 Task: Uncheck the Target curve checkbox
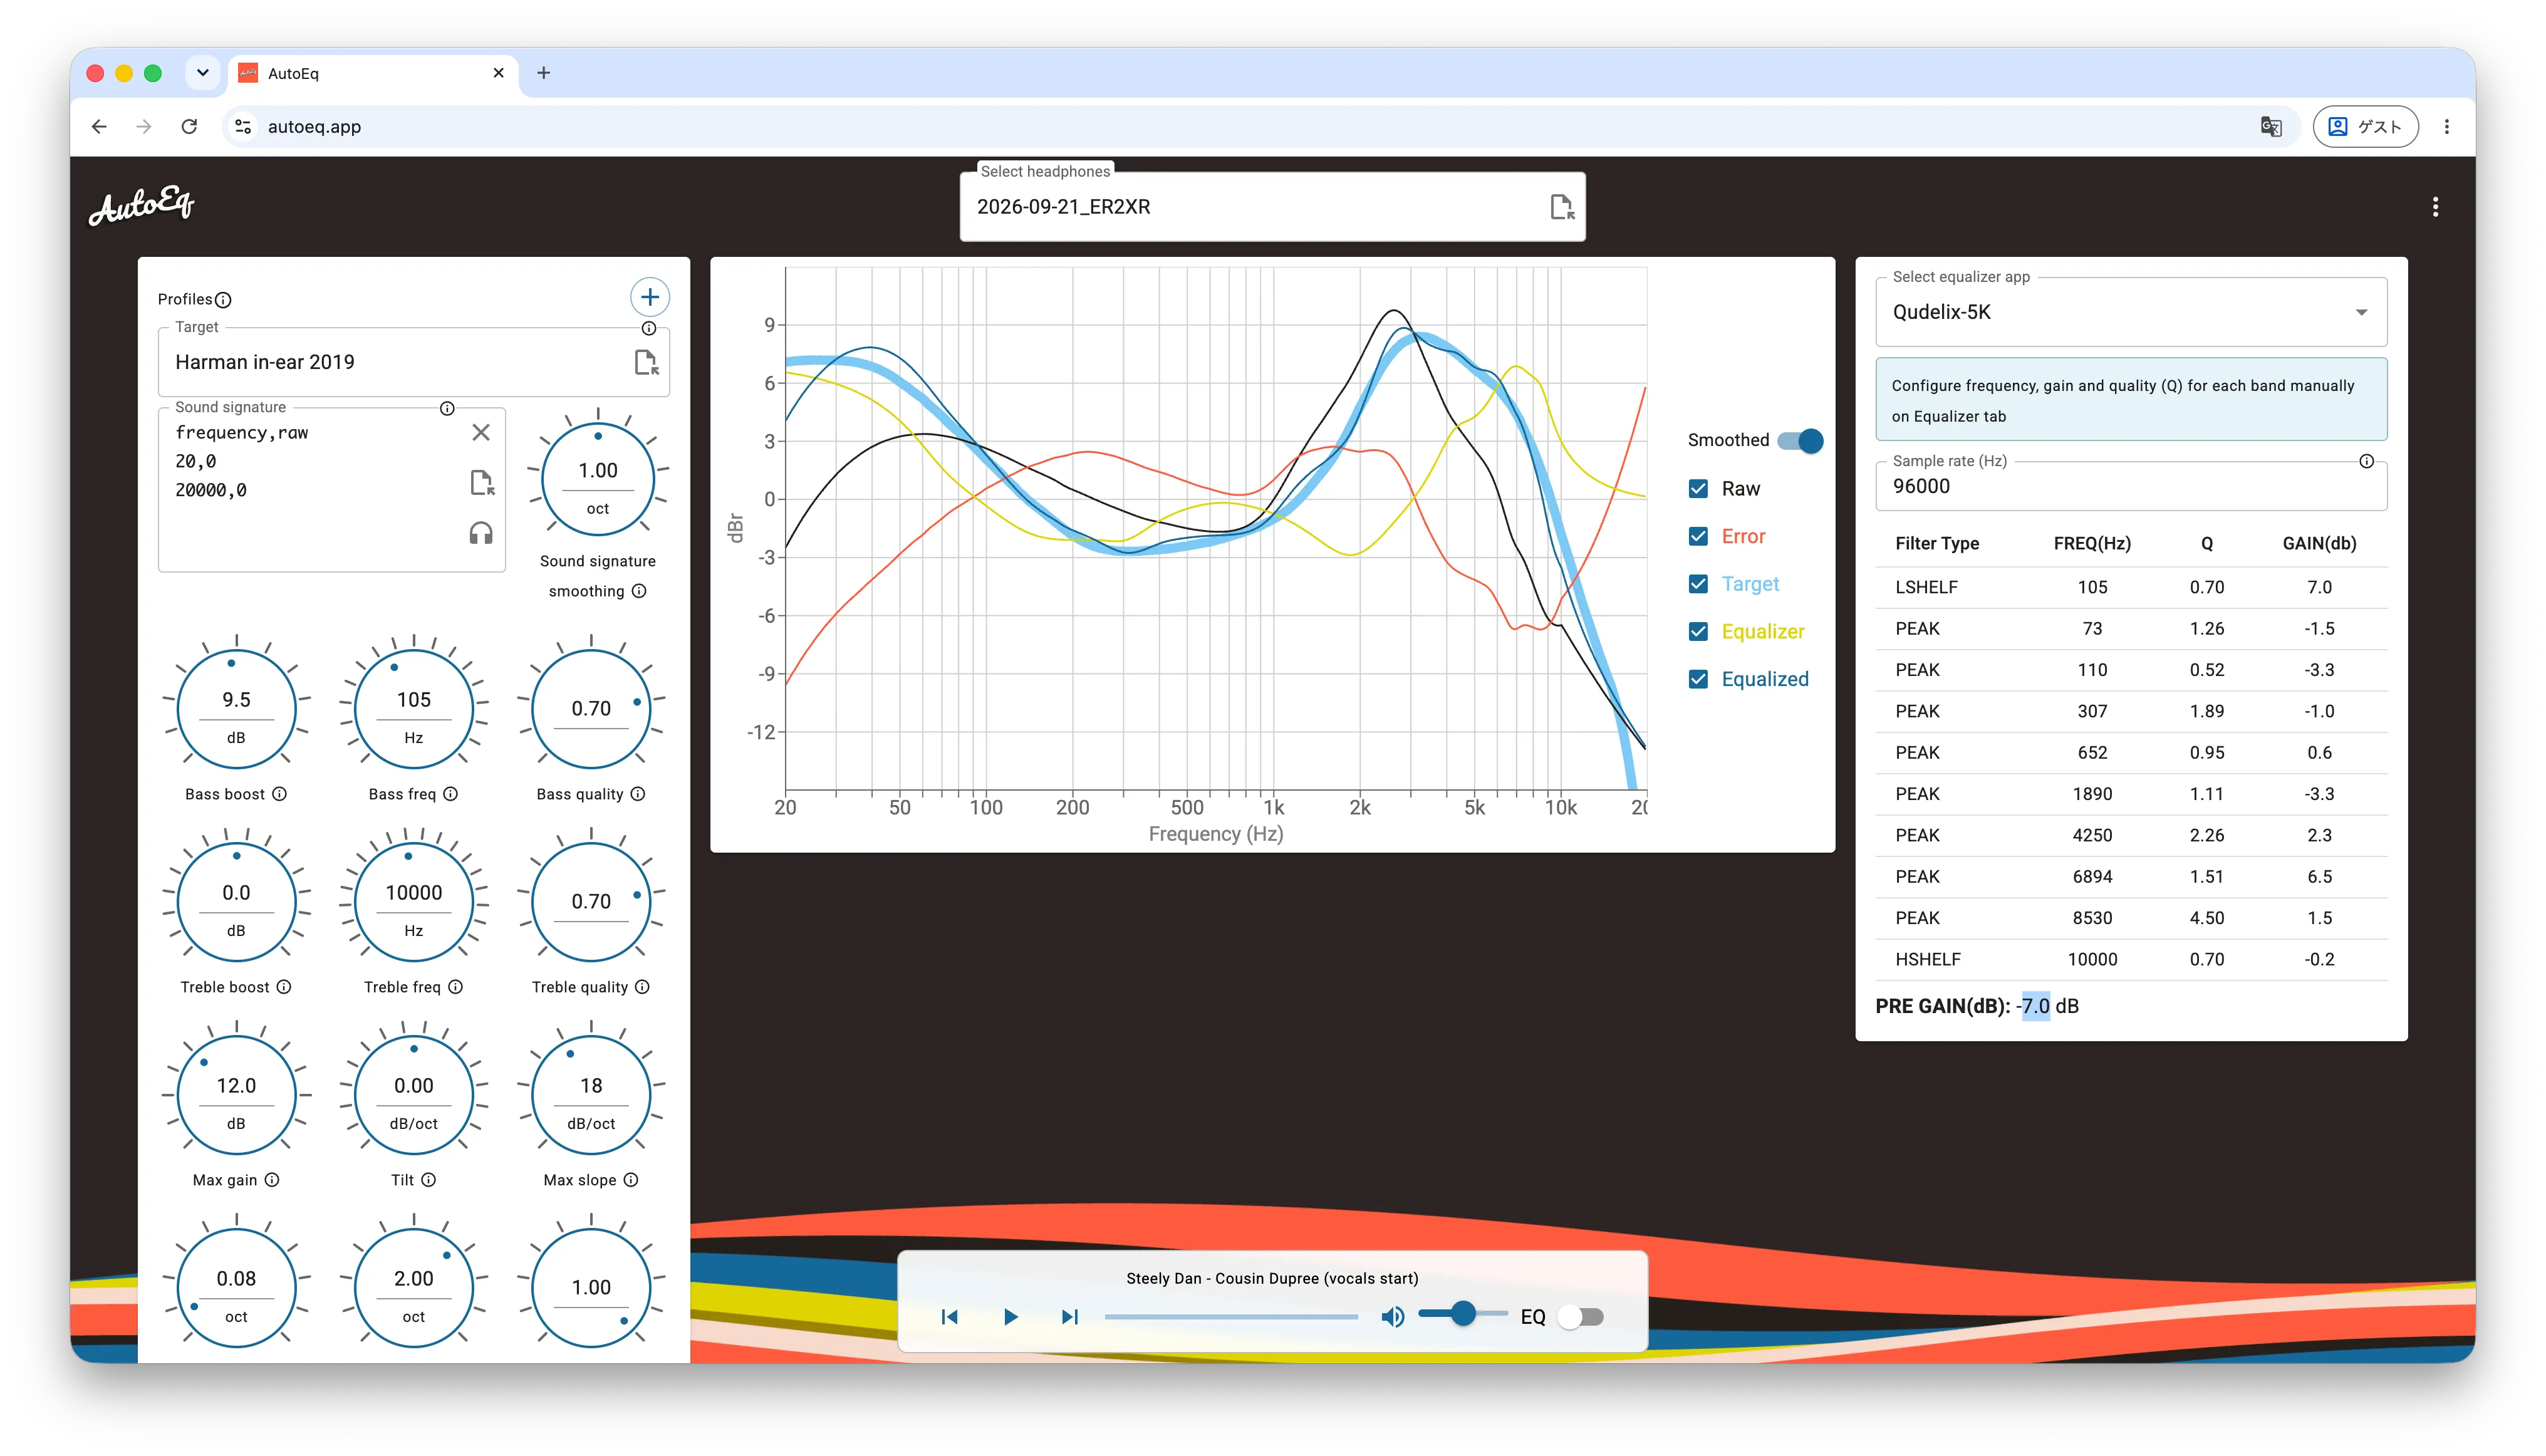(1698, 584)
